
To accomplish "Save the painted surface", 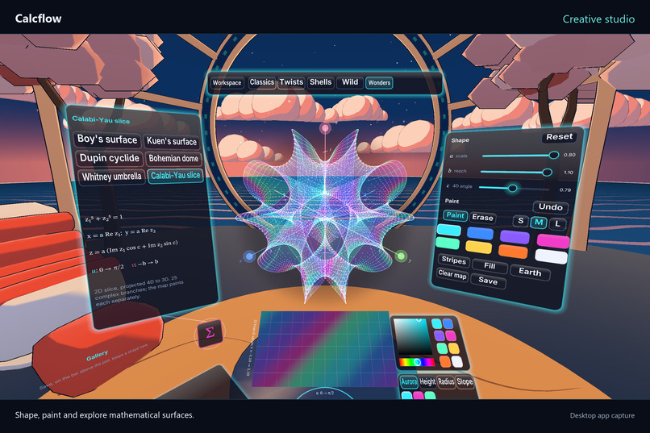I will coord(488,281).
